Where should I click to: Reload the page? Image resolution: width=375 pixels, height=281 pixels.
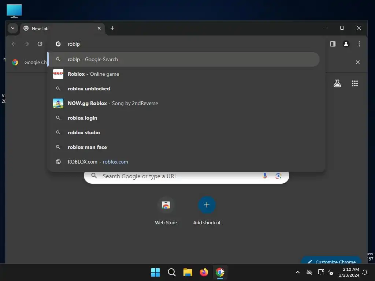coord(40,44)
